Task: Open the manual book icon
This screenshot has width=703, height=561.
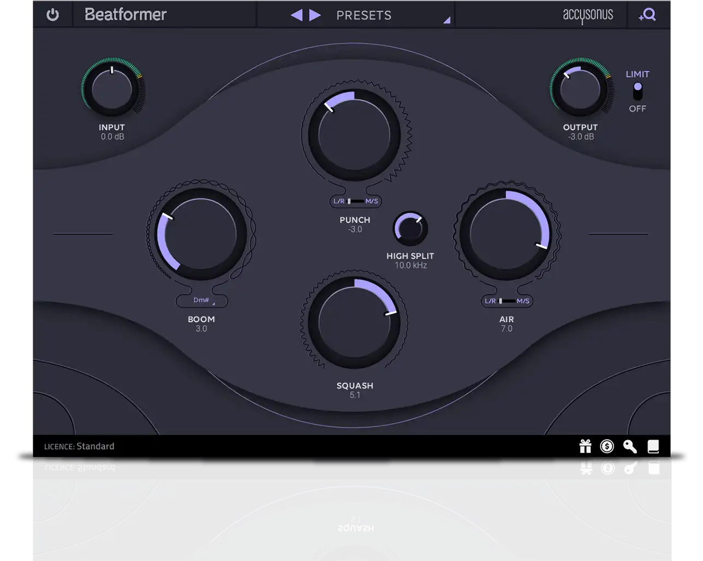Action: [653, 446]
